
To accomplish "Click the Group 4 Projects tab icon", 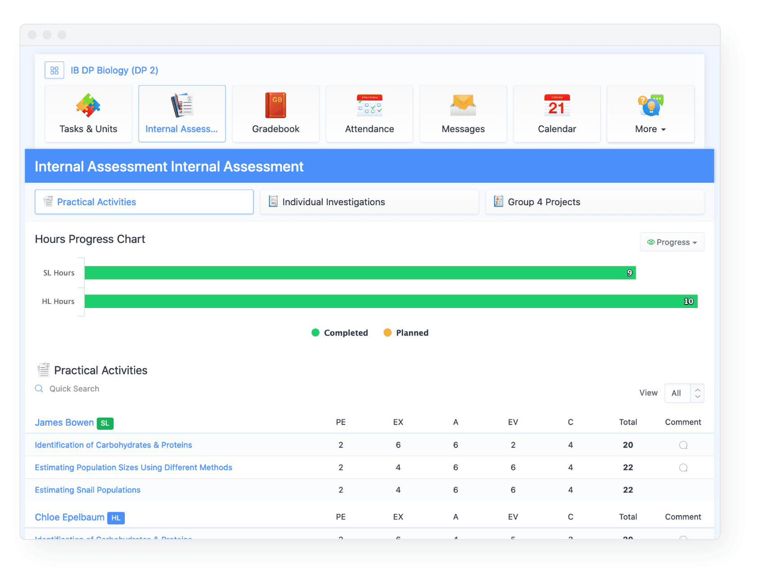I will pyautogui.click(x=498, y=202).
